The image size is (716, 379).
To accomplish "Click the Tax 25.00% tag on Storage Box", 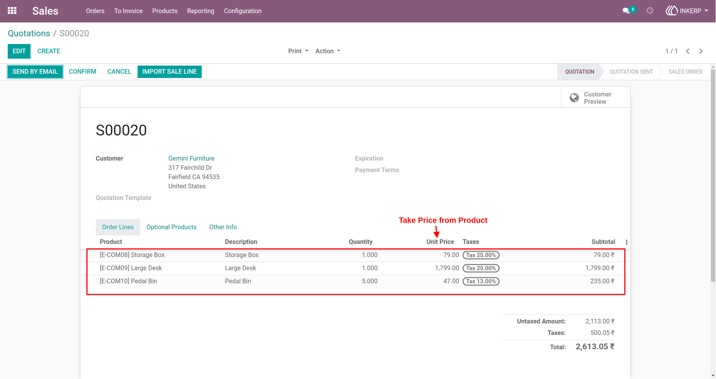I will pos(481,255).
